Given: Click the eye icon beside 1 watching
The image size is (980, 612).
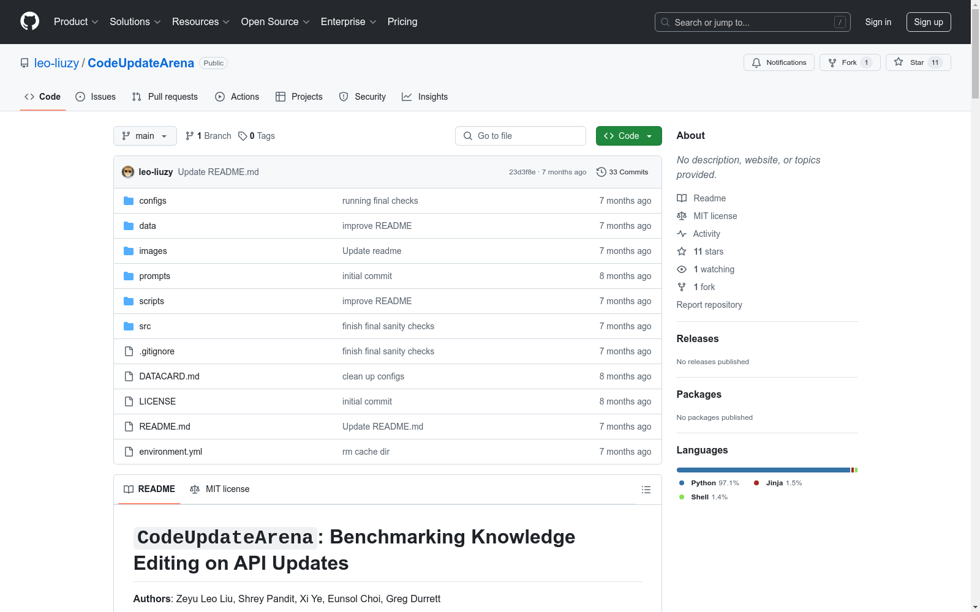Looking at the screenshot, I should [682, 269].
